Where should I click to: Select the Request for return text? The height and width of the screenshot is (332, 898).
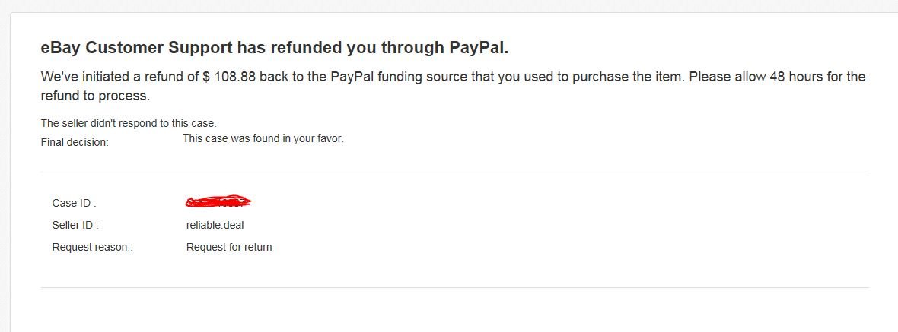click(x=229, y=248)
